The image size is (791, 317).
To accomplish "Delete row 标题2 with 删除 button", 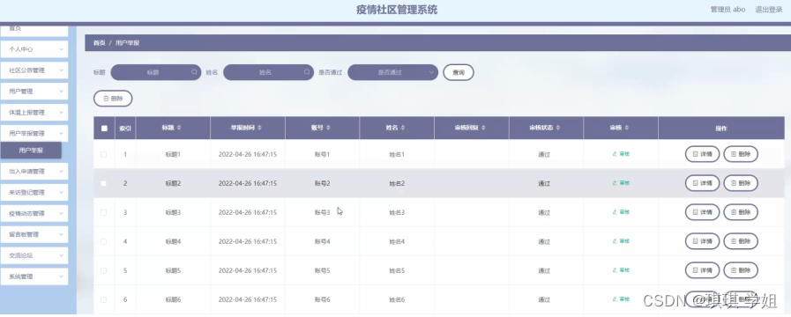I will coord(741,183).
